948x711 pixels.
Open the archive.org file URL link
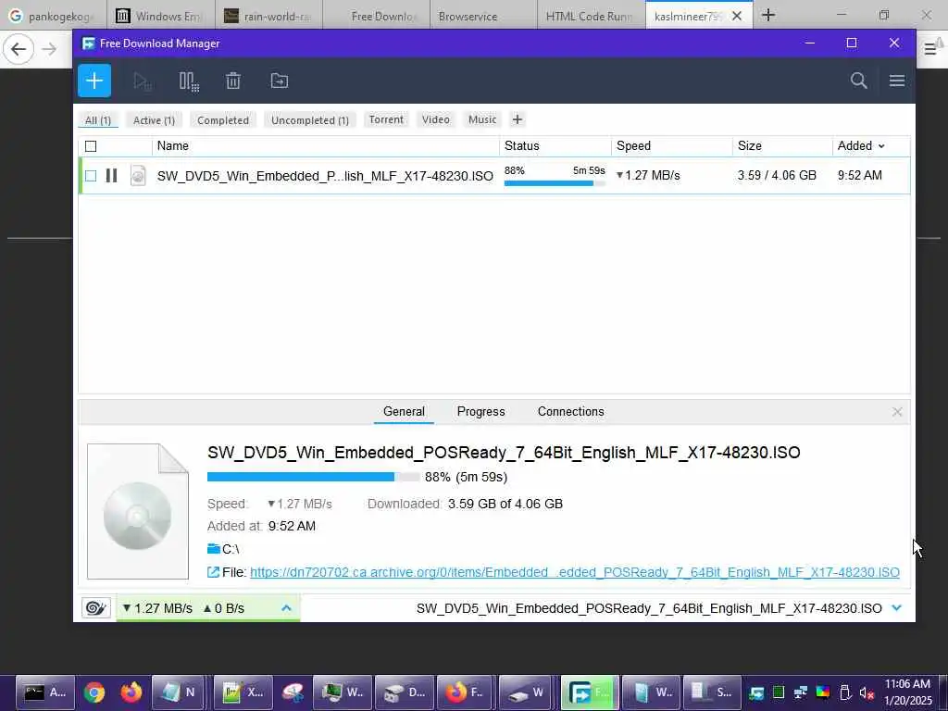(x=574, y=572)
